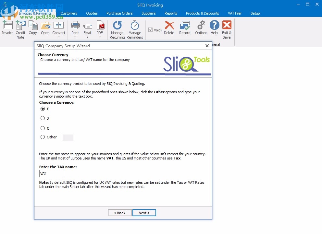Switch to the Customers tab
322x234 pixels.
pyautogui.click(x=69, y=13)
